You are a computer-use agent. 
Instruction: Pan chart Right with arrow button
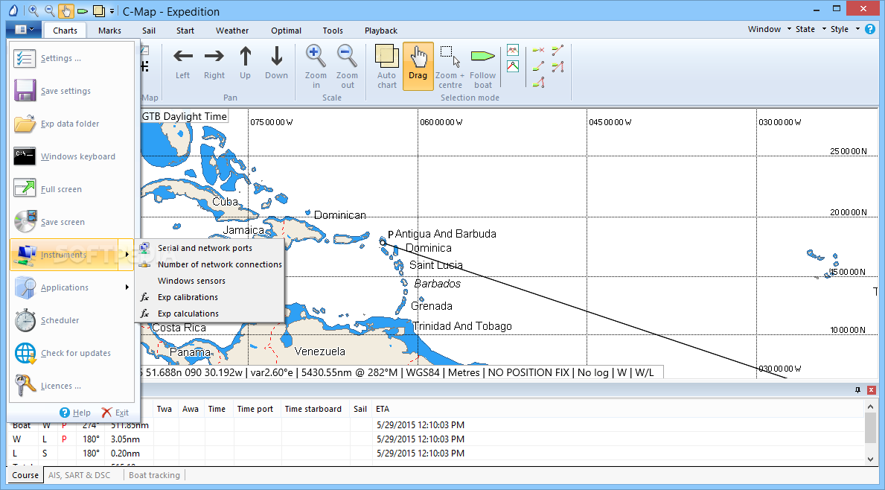pyautogui.click(x=214, y=63)
